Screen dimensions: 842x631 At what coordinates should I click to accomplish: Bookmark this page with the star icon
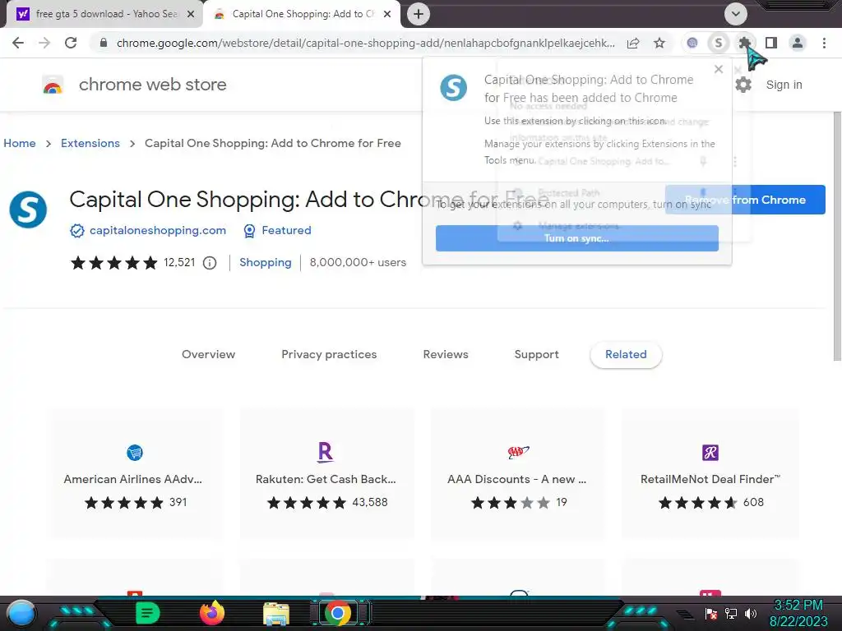[x=659, y=43]
